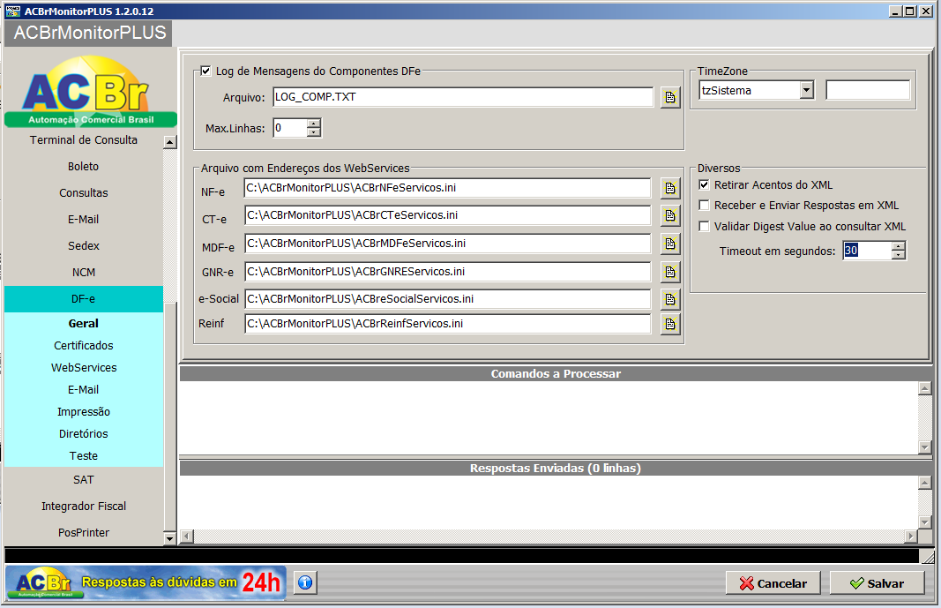Open Terminal de Consulta menu item

pos(84,139)
